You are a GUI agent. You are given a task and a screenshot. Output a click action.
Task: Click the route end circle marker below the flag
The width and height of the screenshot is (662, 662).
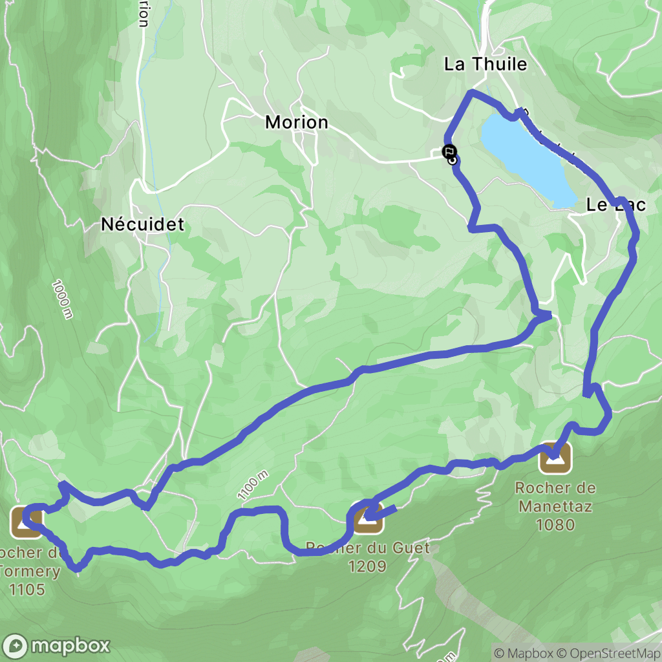(452, 160)
